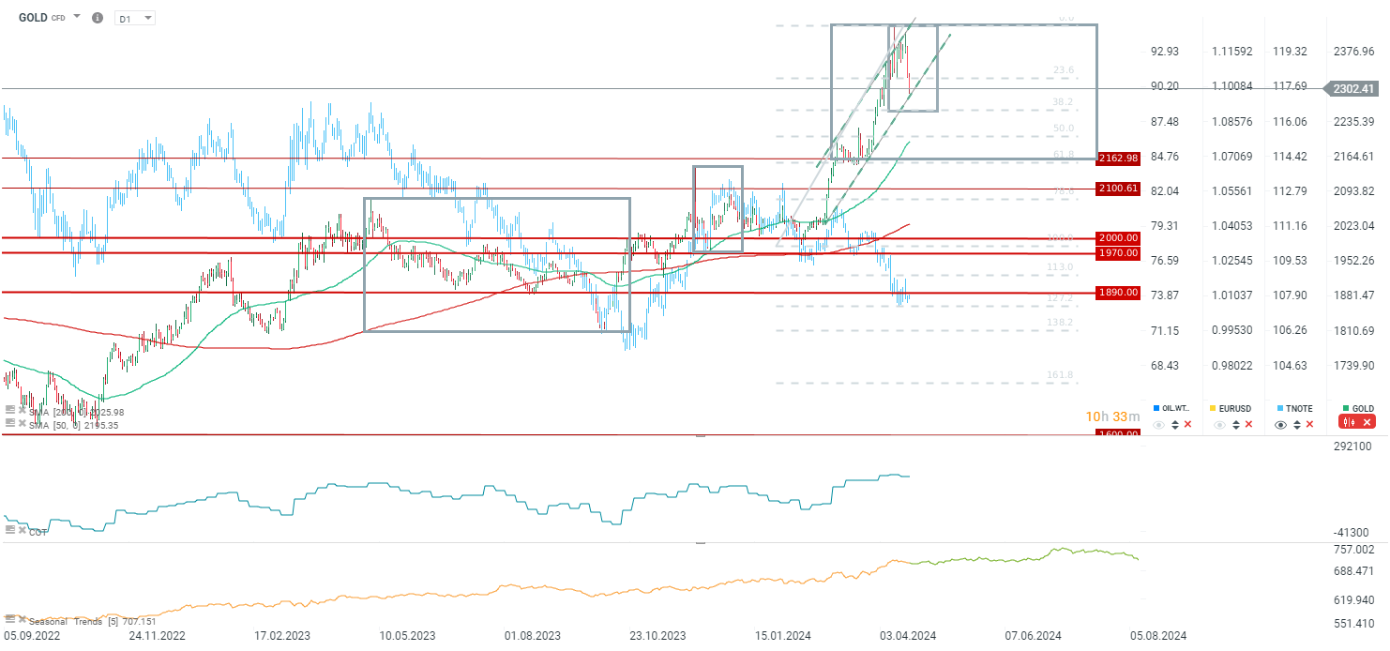Image resolution: width=1390 pixels, height=651 pixels.
Task: Click the EURUSD yellow color swatch
Action: tap(1213, 408)
